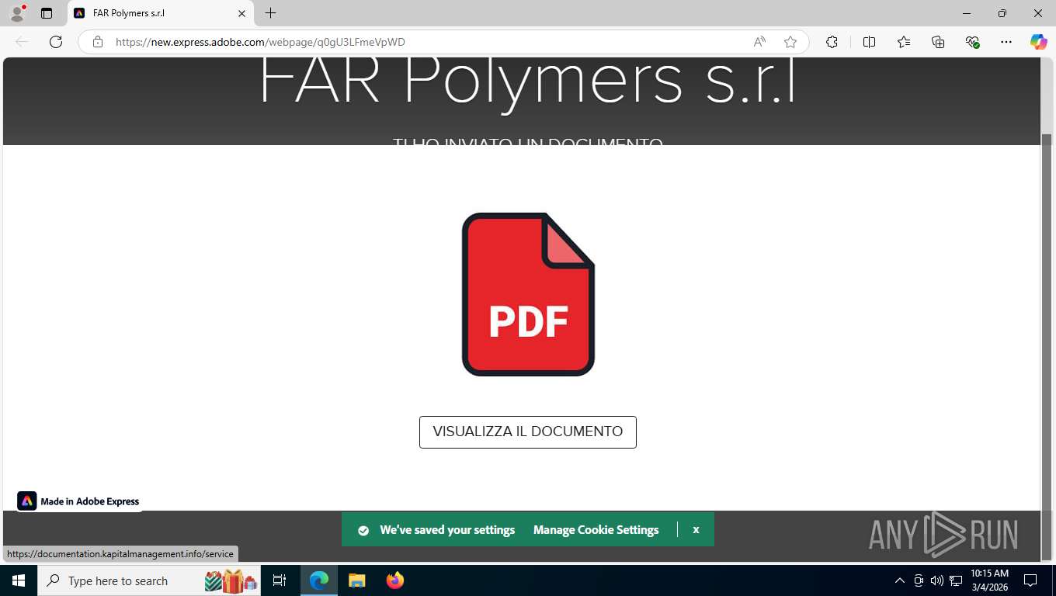Image resolution: width=1056 pixels, height=596 pixels.
Task: Open the tab actions menu icon
Action: pos(47,13)
